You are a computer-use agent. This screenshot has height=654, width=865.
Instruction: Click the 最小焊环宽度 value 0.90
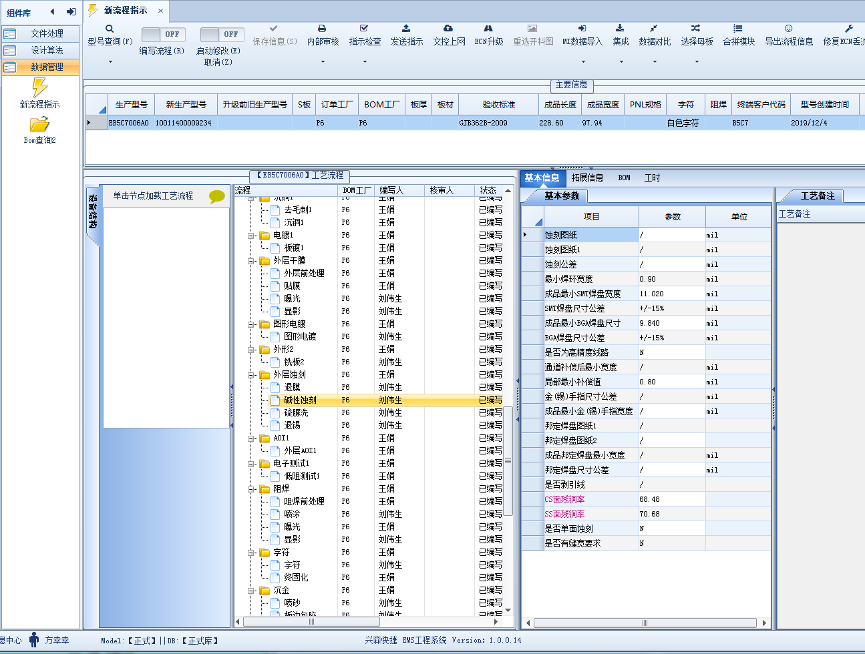coord(672,279)
